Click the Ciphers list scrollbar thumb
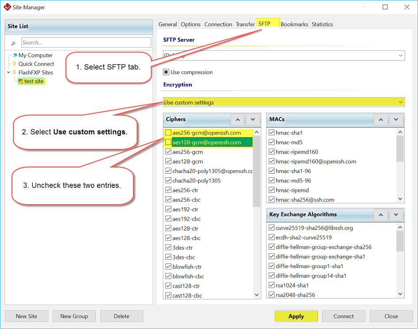Image resolution: width=418 pixels, height=329 pixels. pos(256,171)
